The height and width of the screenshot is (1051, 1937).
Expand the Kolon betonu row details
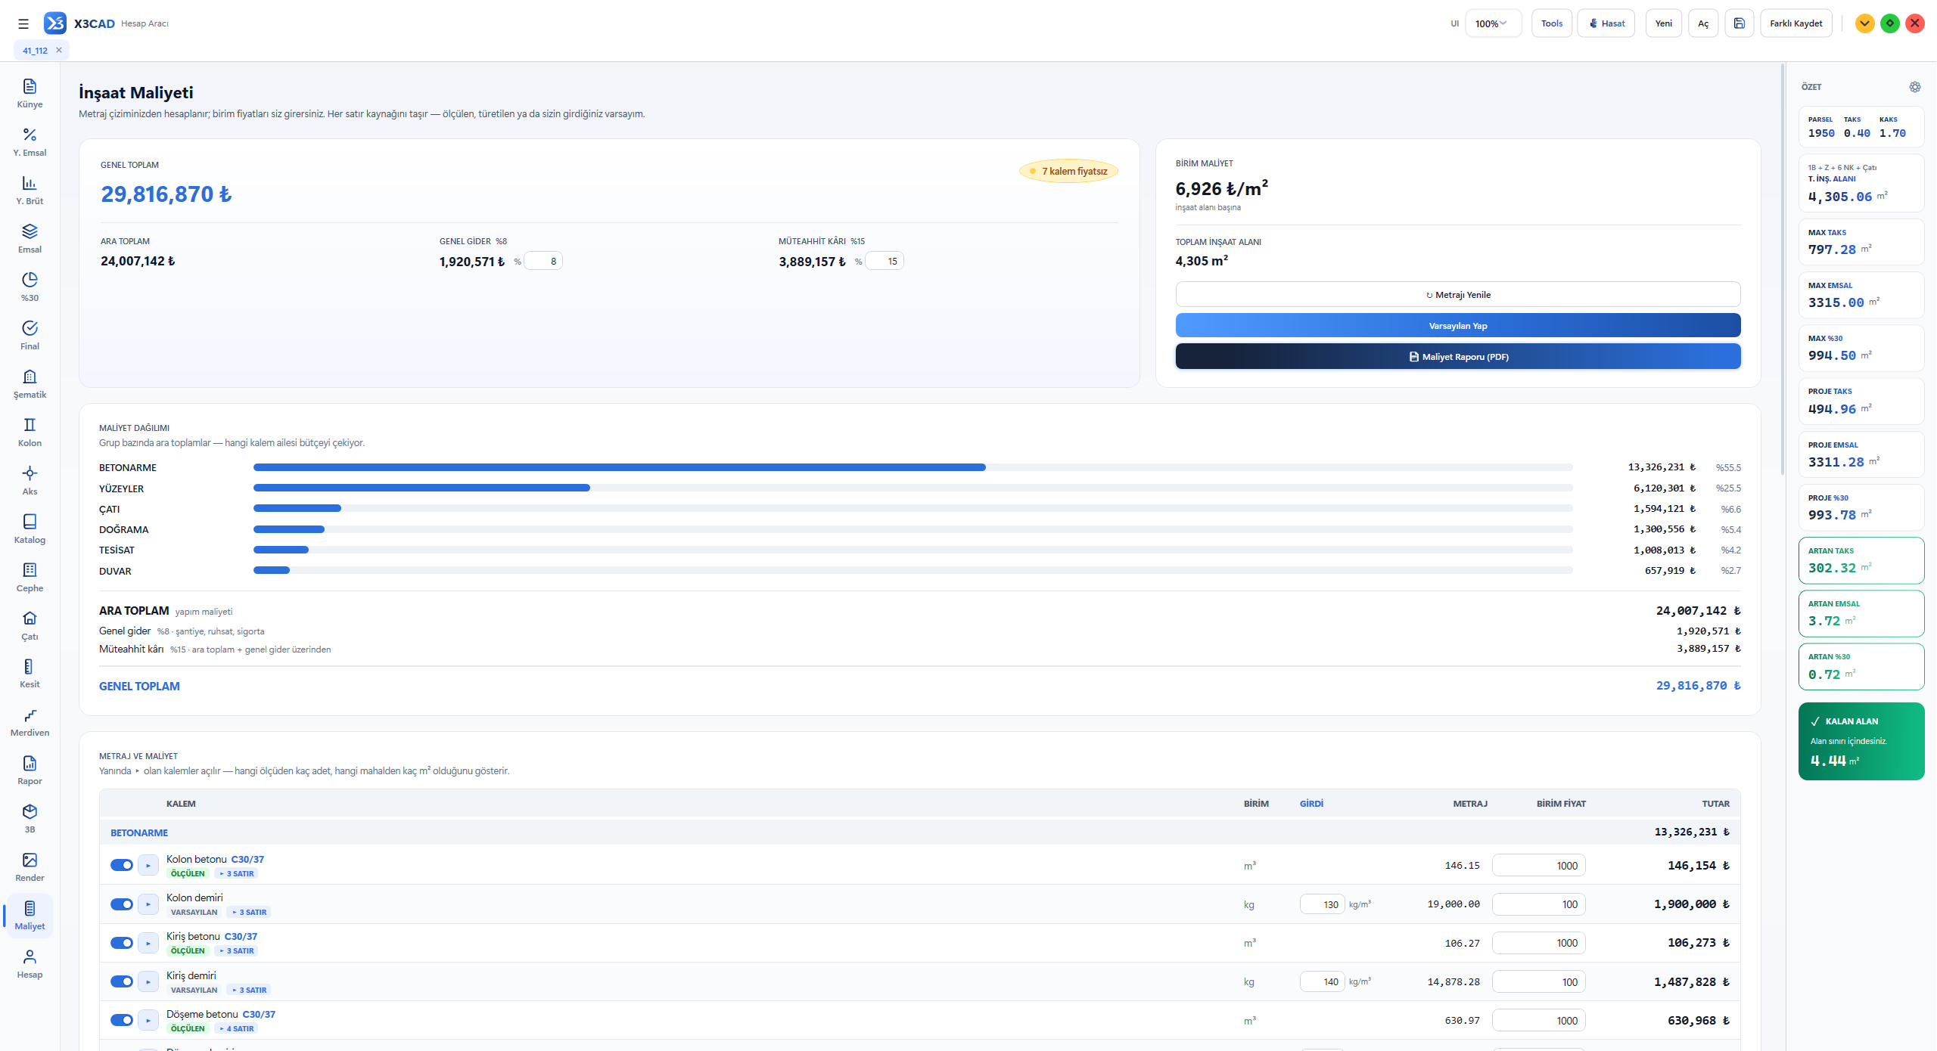[x=148, y=865]
